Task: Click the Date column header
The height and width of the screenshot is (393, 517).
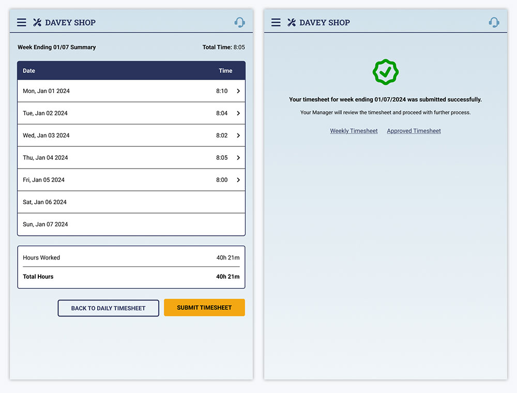Action: pos(29,71)
